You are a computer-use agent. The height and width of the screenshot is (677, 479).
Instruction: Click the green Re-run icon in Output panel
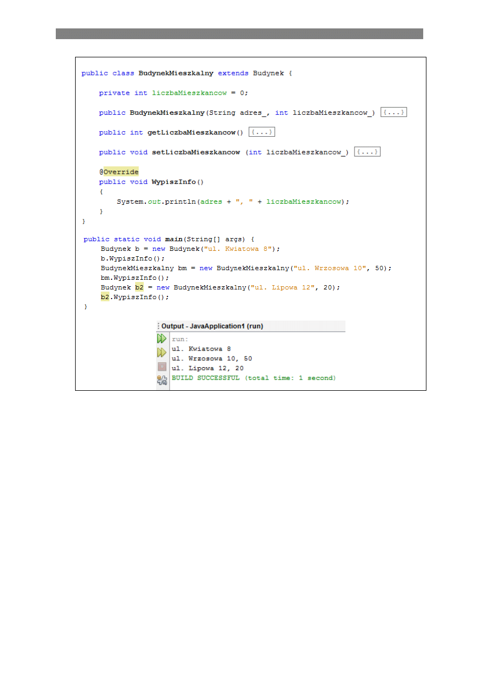[x=161, y=339]
